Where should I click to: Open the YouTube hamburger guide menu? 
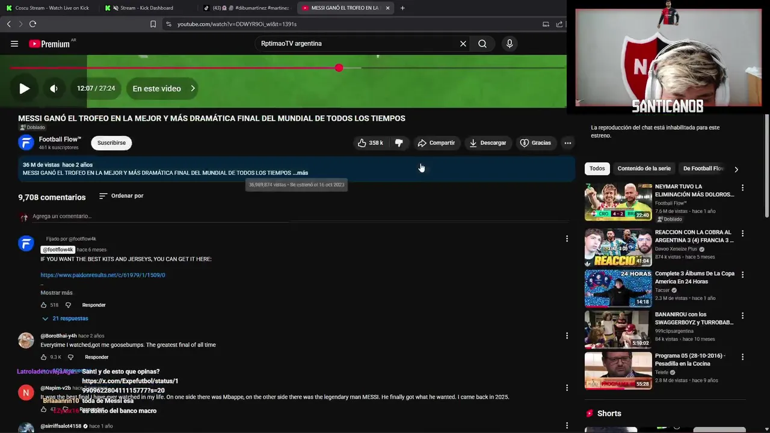coord(14,43)
